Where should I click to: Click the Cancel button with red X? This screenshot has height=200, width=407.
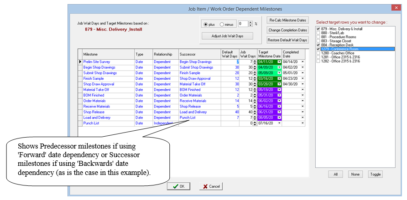(x=211, y=186)
